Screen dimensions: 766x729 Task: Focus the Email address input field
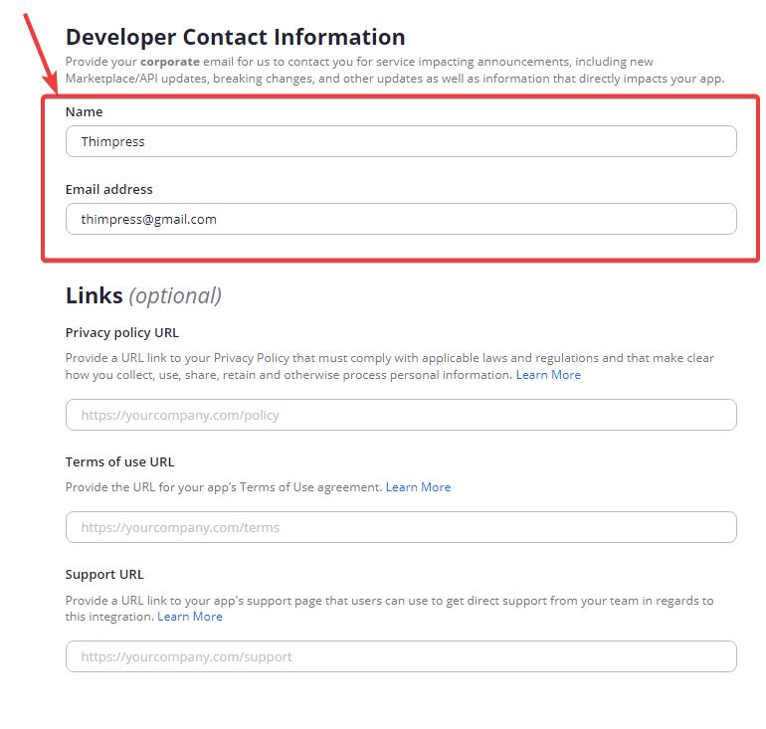(x=401, y=219)
